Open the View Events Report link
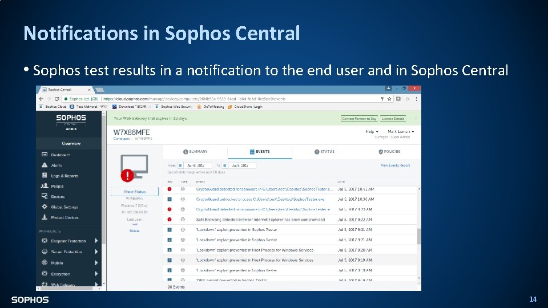The image size is (548, 308). click(x=395, y=165)
